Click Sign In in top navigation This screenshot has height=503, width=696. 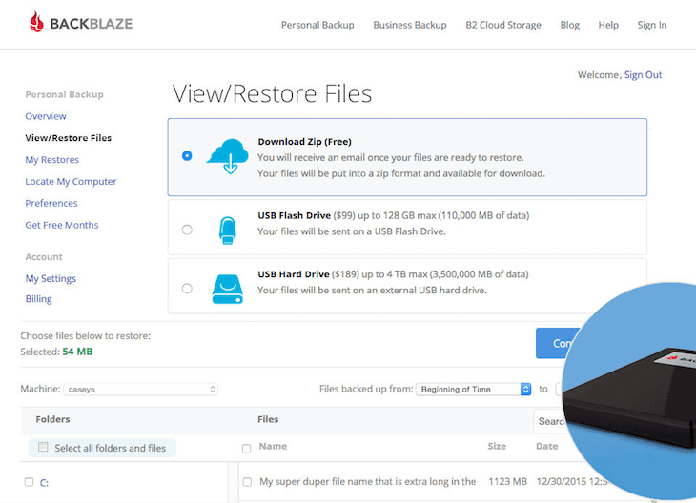pyautogui.click(x=651, y=25)
